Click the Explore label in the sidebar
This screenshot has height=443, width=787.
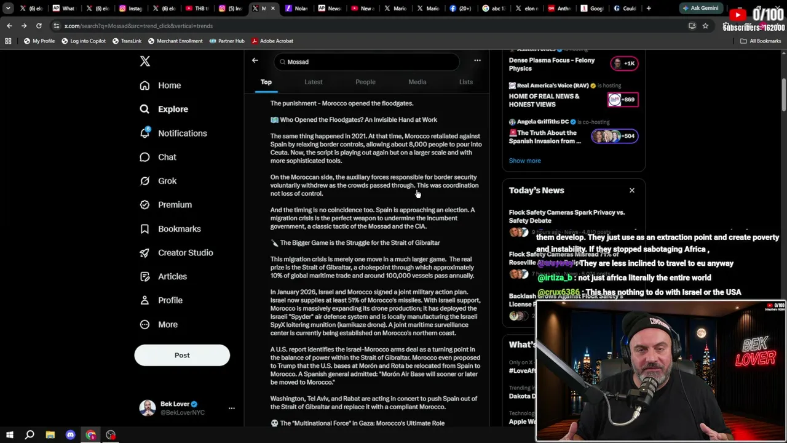(x=173, y=109)
